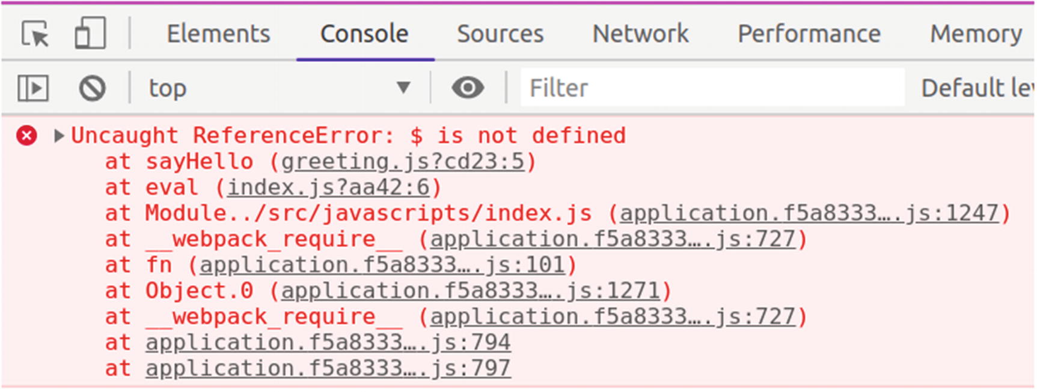Toggle the device toolbar icon
The height and width of the screenshot is (392, 1037).
point(90,34)
